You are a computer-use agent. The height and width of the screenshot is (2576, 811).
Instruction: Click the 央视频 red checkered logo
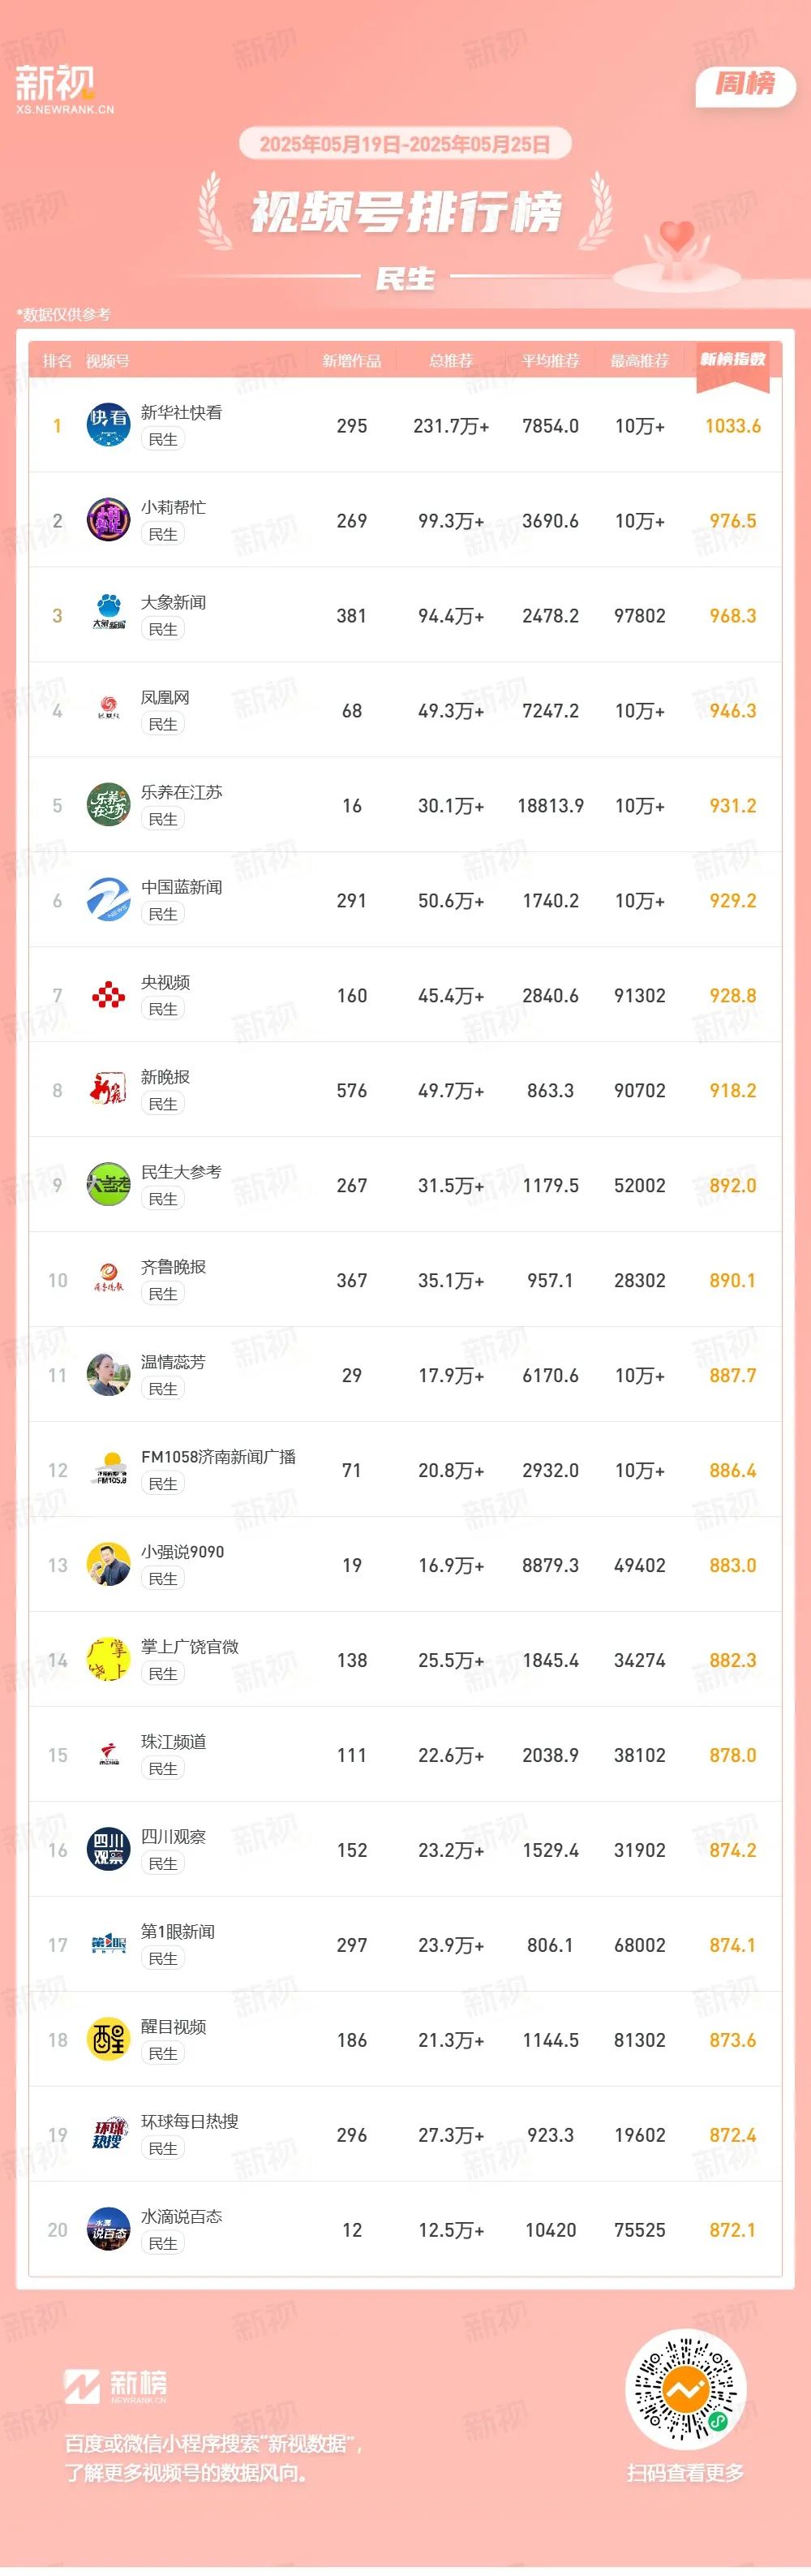[x=108, y=995]
